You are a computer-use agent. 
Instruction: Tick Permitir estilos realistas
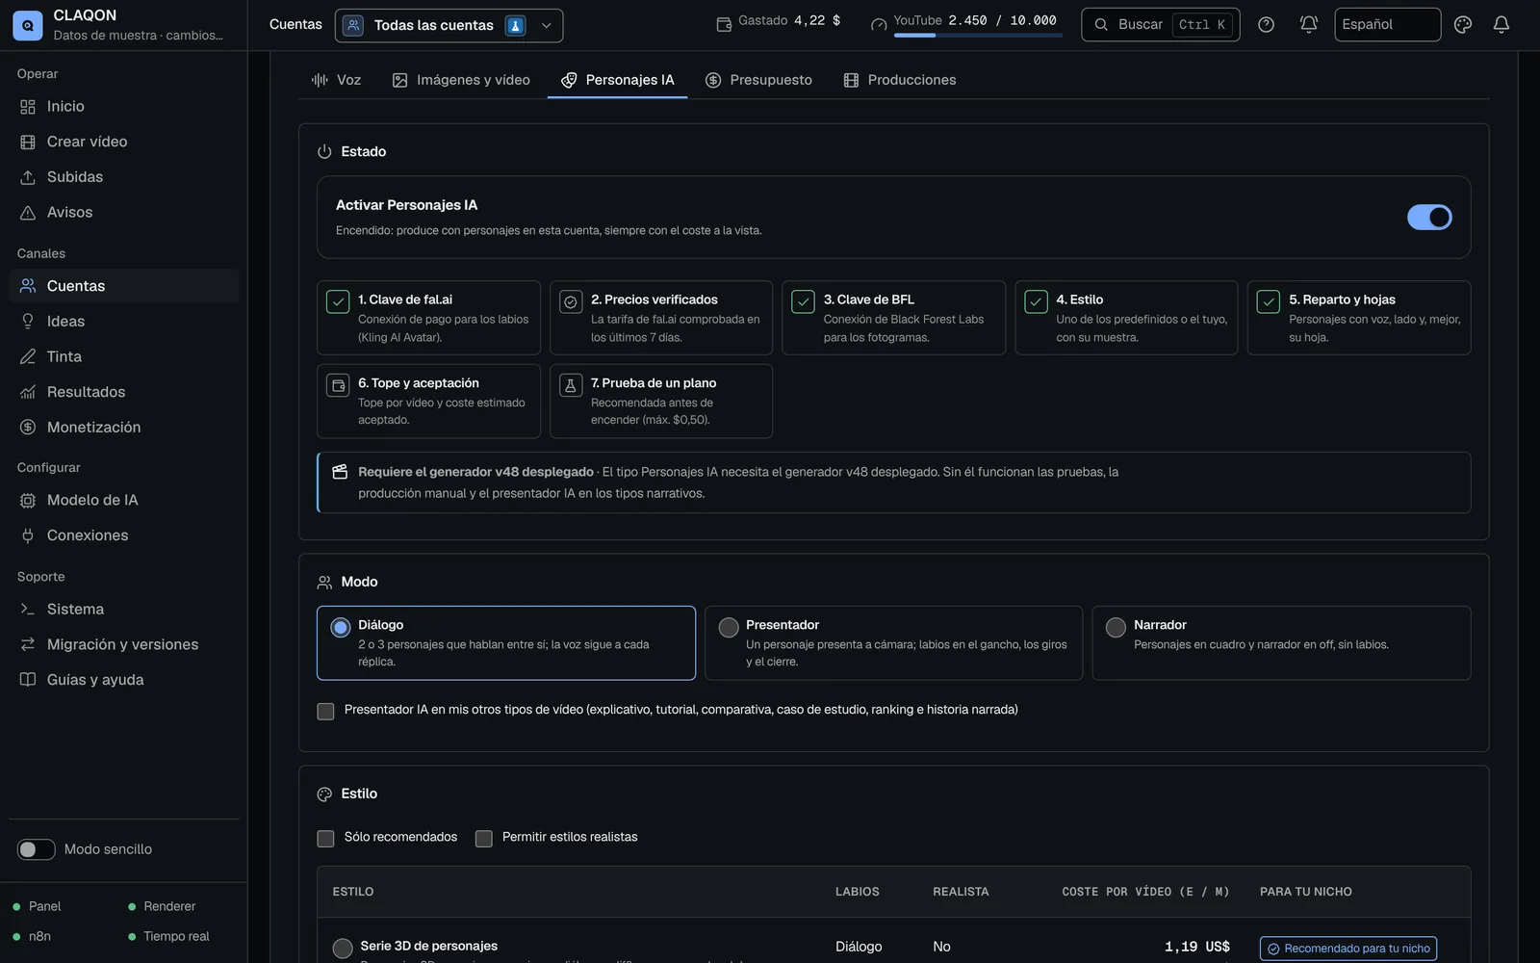coord(484,838)
